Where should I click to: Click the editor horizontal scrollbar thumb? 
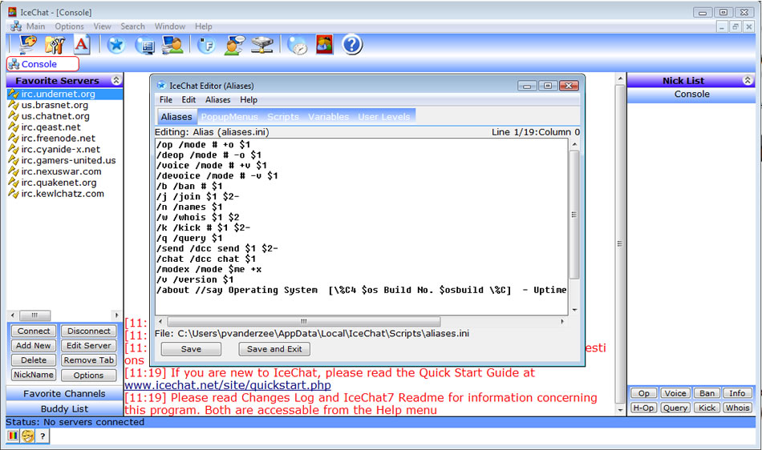tap(304, 322)
